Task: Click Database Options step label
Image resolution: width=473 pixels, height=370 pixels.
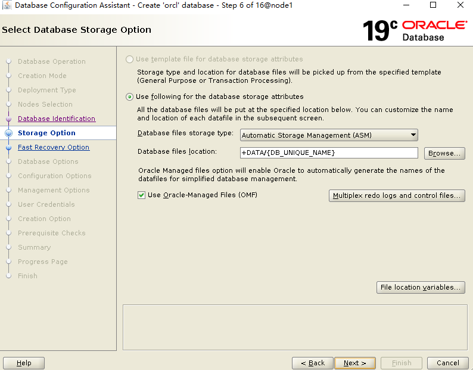Action: 48,161
